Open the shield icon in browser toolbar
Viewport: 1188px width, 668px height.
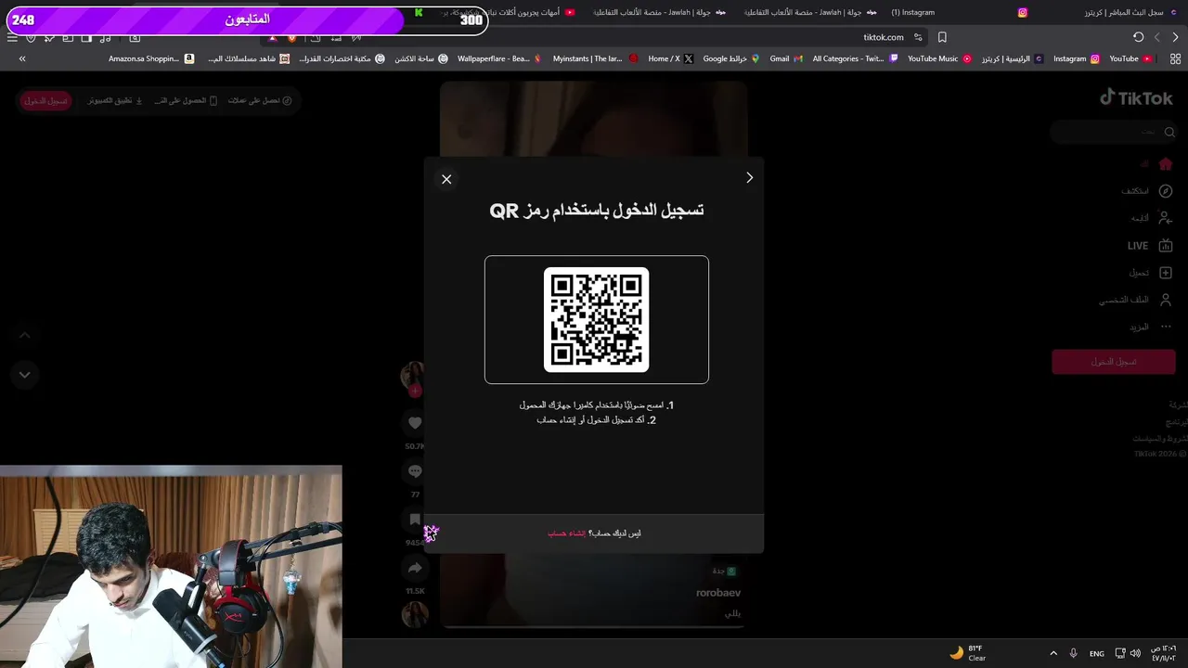[x=31, y=37]
